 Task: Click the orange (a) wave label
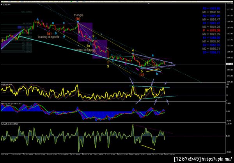pos(49,33)
